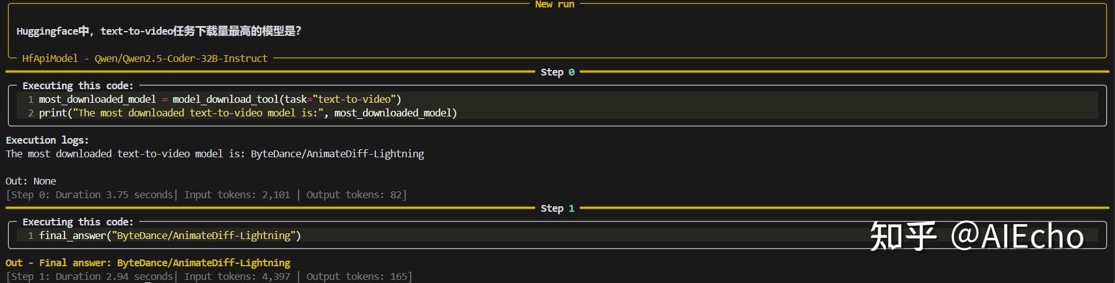Click the "text-to-video" string in task argument
This screenshot has height=283, width=1115.
pos(354,99)
